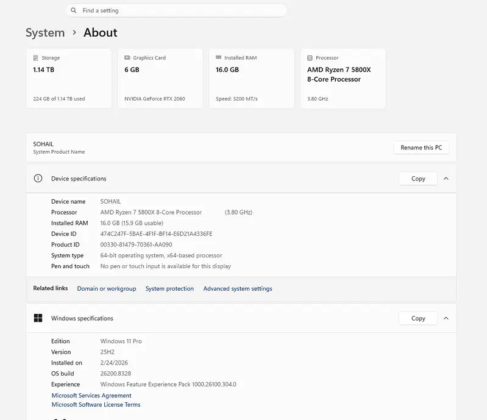Screen dimensions: 487x420
Task: Open Domain or workgroup link
Action: (107, 288)
